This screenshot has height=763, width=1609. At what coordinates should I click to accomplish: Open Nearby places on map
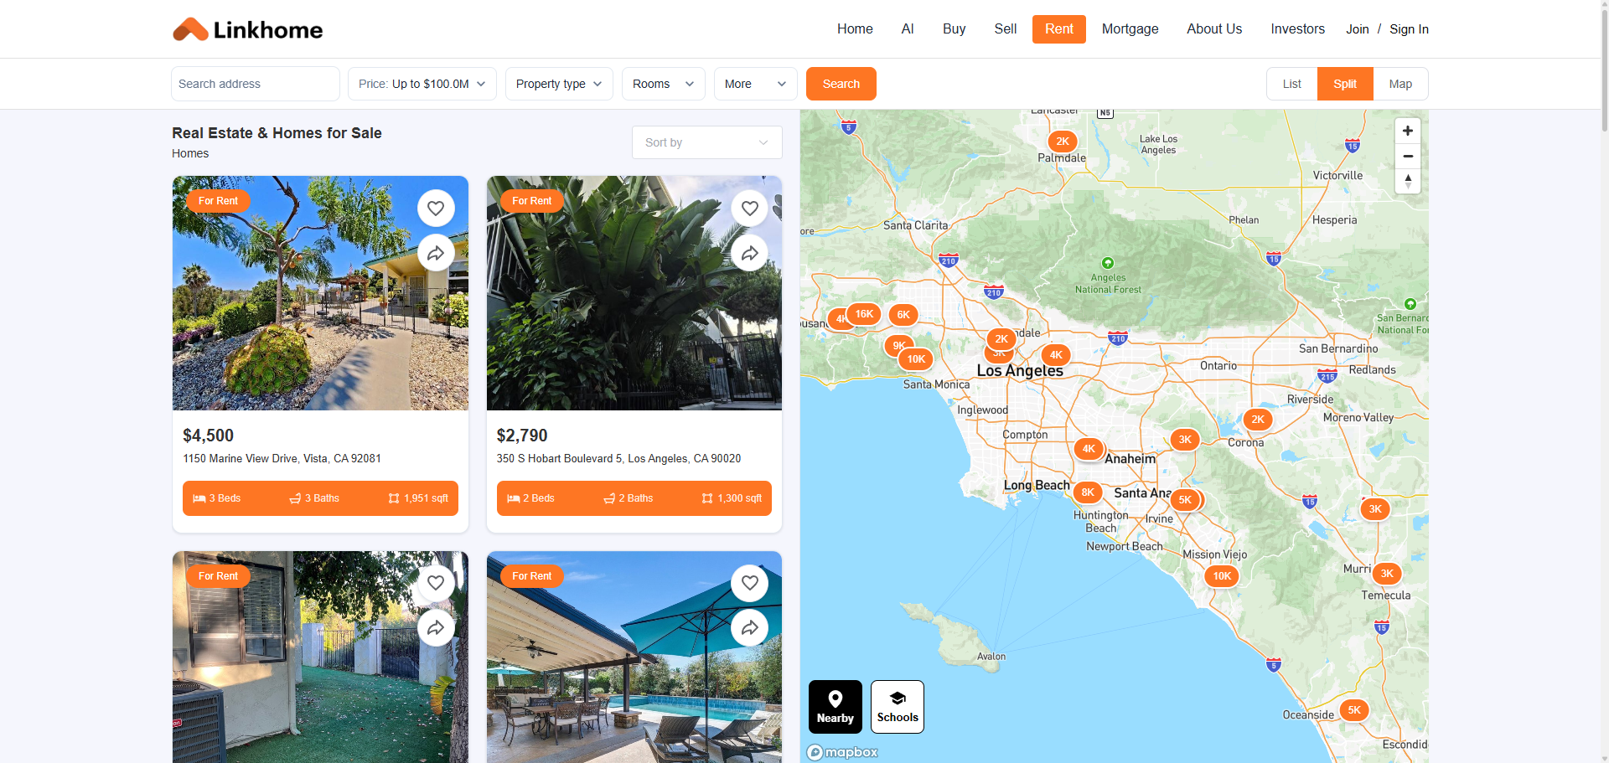(836, 707)
